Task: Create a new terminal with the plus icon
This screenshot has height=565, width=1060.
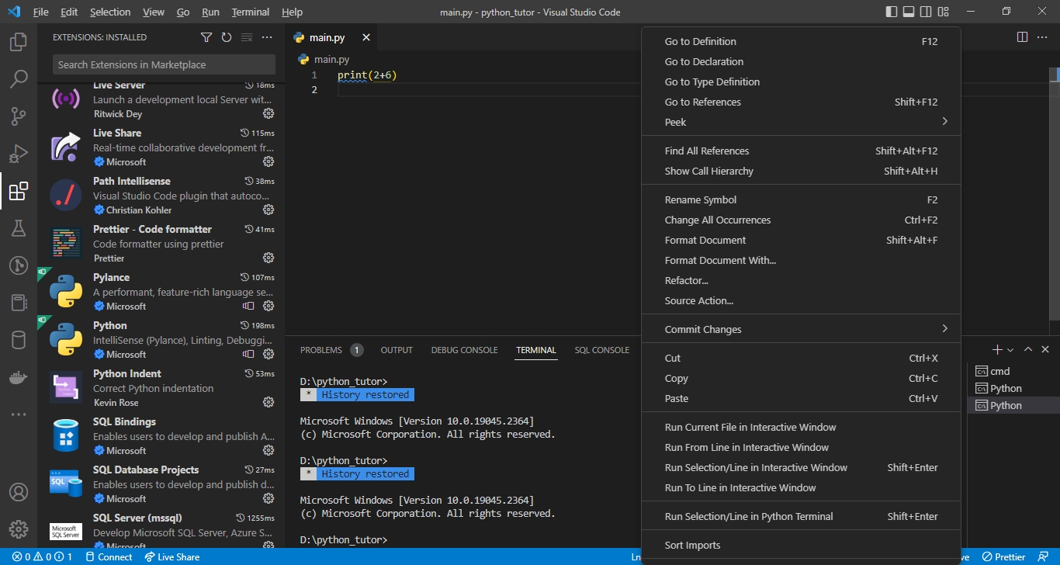Action: [x=997, y=349]
